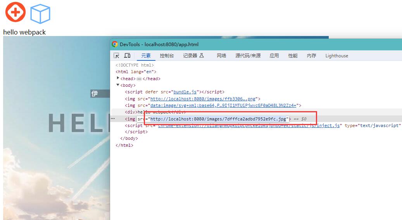The image size is (402, 220).
Task: Open the three-dot menu beside img row
Action: tap(113, 119)
